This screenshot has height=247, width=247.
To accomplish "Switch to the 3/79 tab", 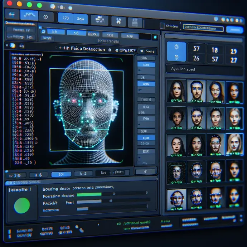I will [x=130, y=36].
